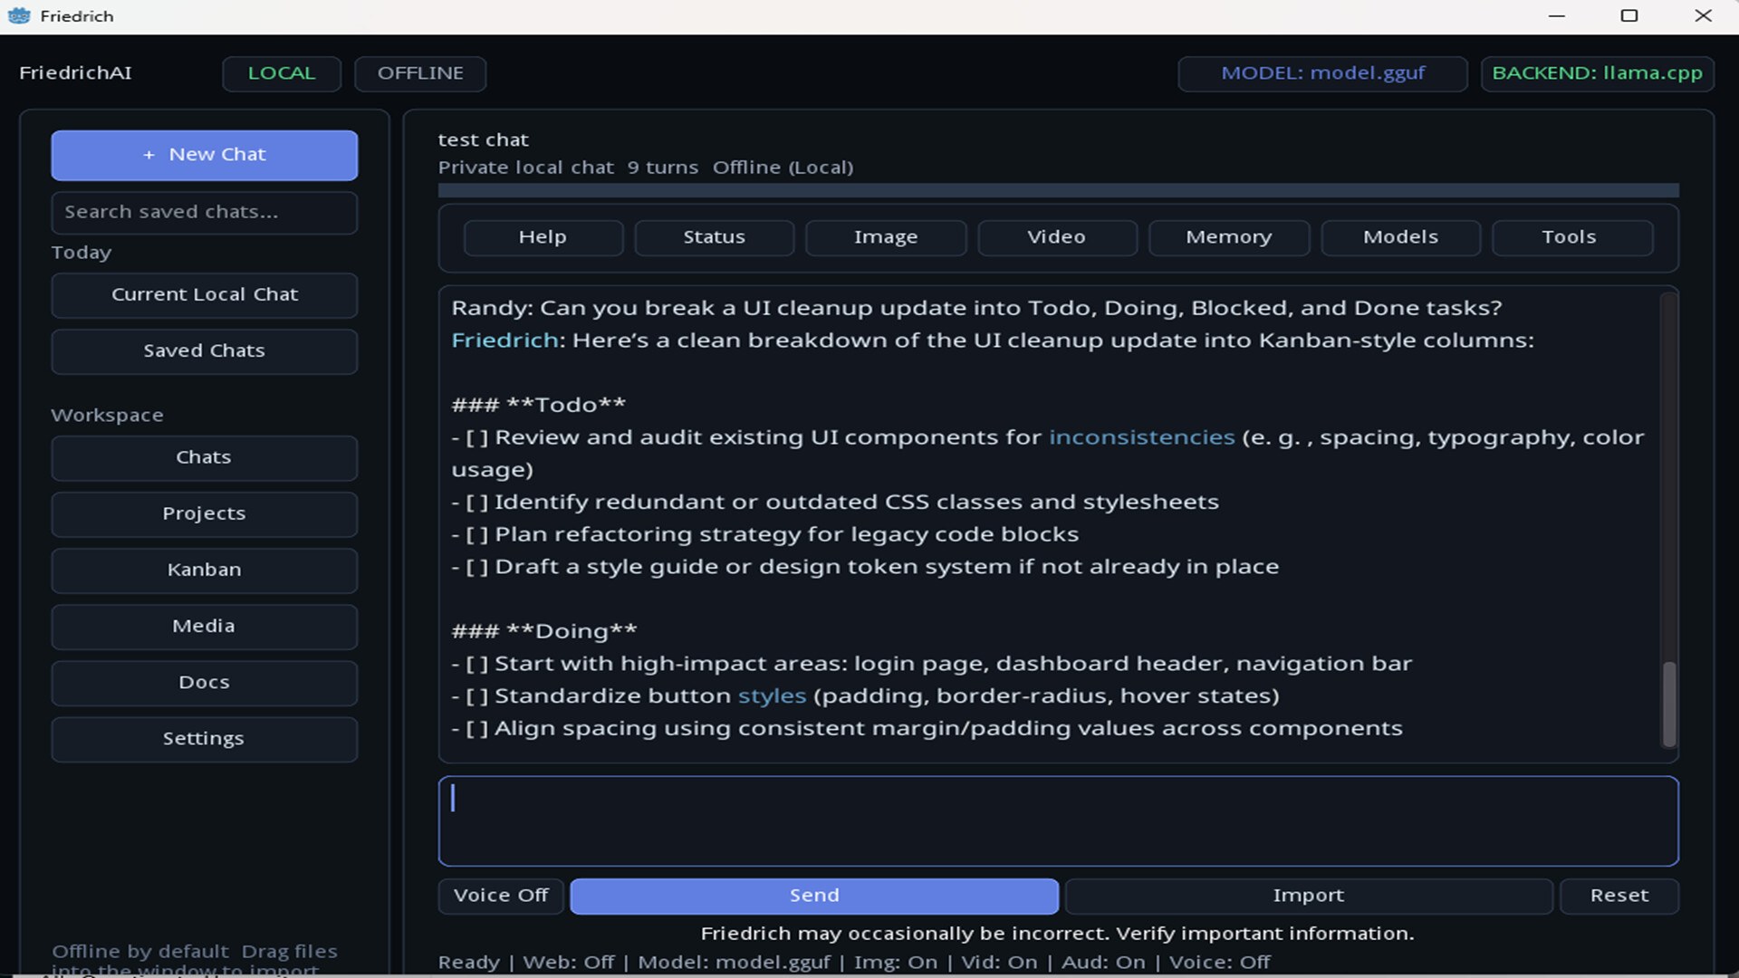This screenshot has width=1739, height=978.
Task: Start a New Chat
Action: coord(204,155)
